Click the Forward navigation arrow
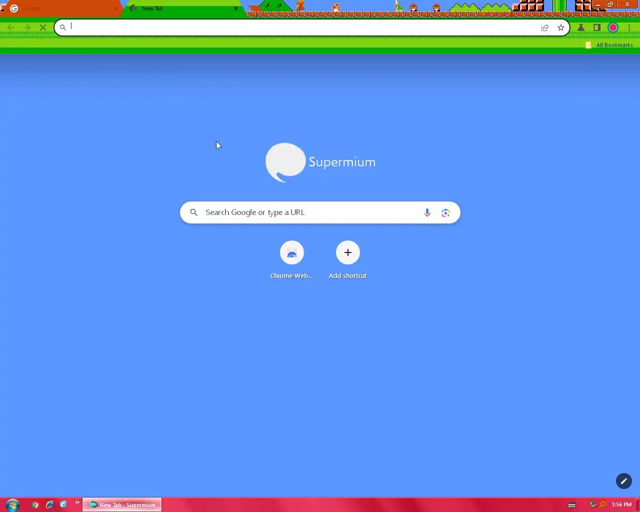 (27, 27)
